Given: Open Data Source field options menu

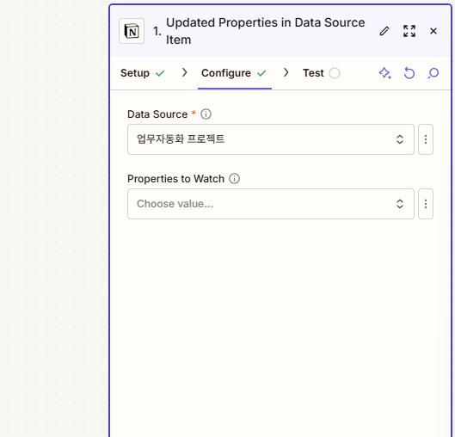Looking at the screenshot, I should click(x=426, y=139).
